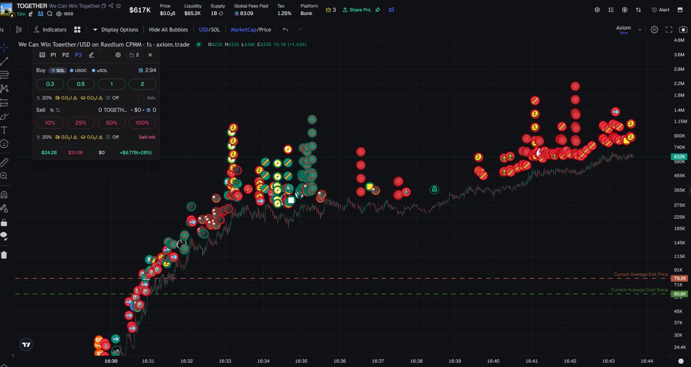Image resolution: width=691 pixels, height=367 pixels.
Task: Switch sell mode with swap arrows
Action: 58,109
